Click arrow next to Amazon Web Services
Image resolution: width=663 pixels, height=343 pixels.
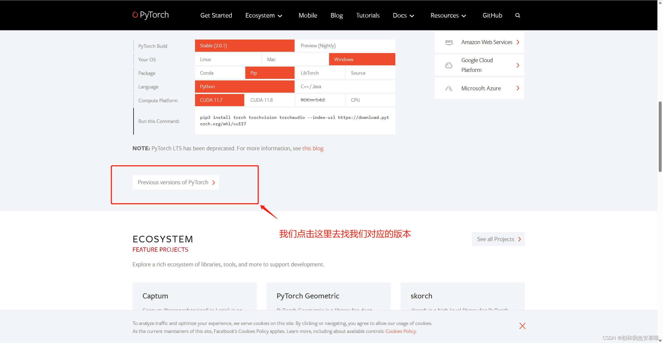[518, 42]
